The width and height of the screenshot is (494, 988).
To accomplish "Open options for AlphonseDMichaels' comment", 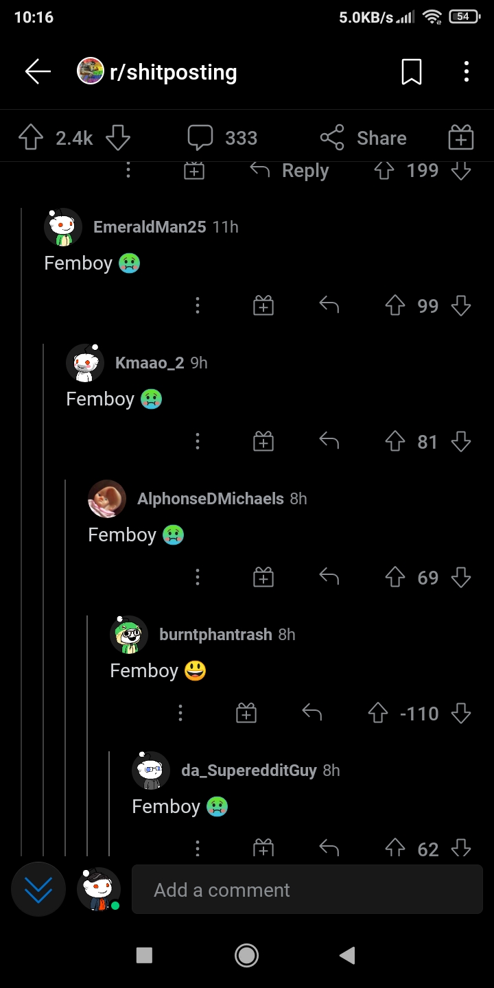I will [x=198, y=577].
